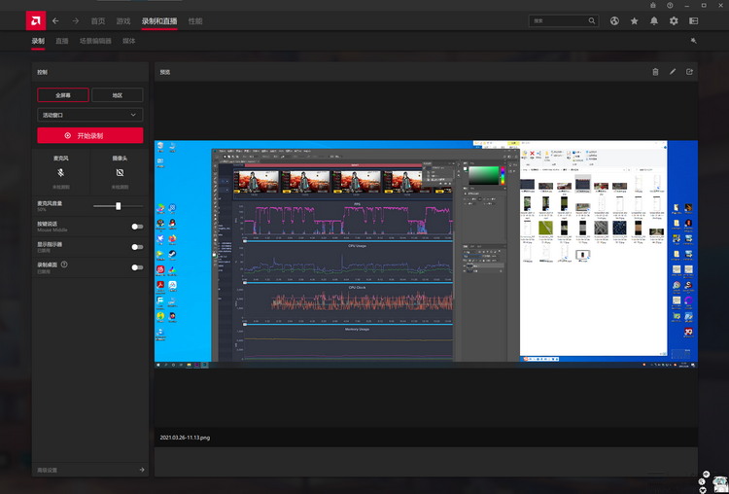Delete the preview using the trash icon
The width and height of the screenshot is (729, 494).
655,72
